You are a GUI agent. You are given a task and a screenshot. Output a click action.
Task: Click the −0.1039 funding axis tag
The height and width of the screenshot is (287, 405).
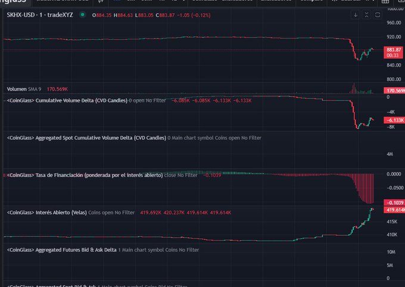click(x=394, y=202)
